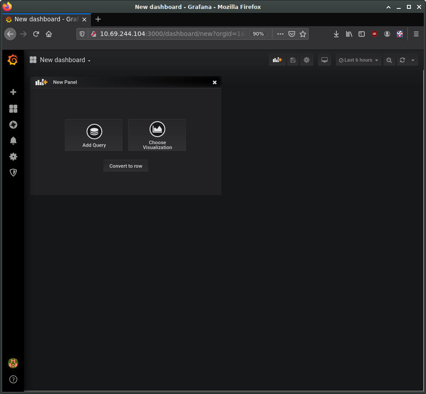This screenshot has width=426, height=394.
Task: Click the Grafana logo in sidebar
Action: pos(13,60)
